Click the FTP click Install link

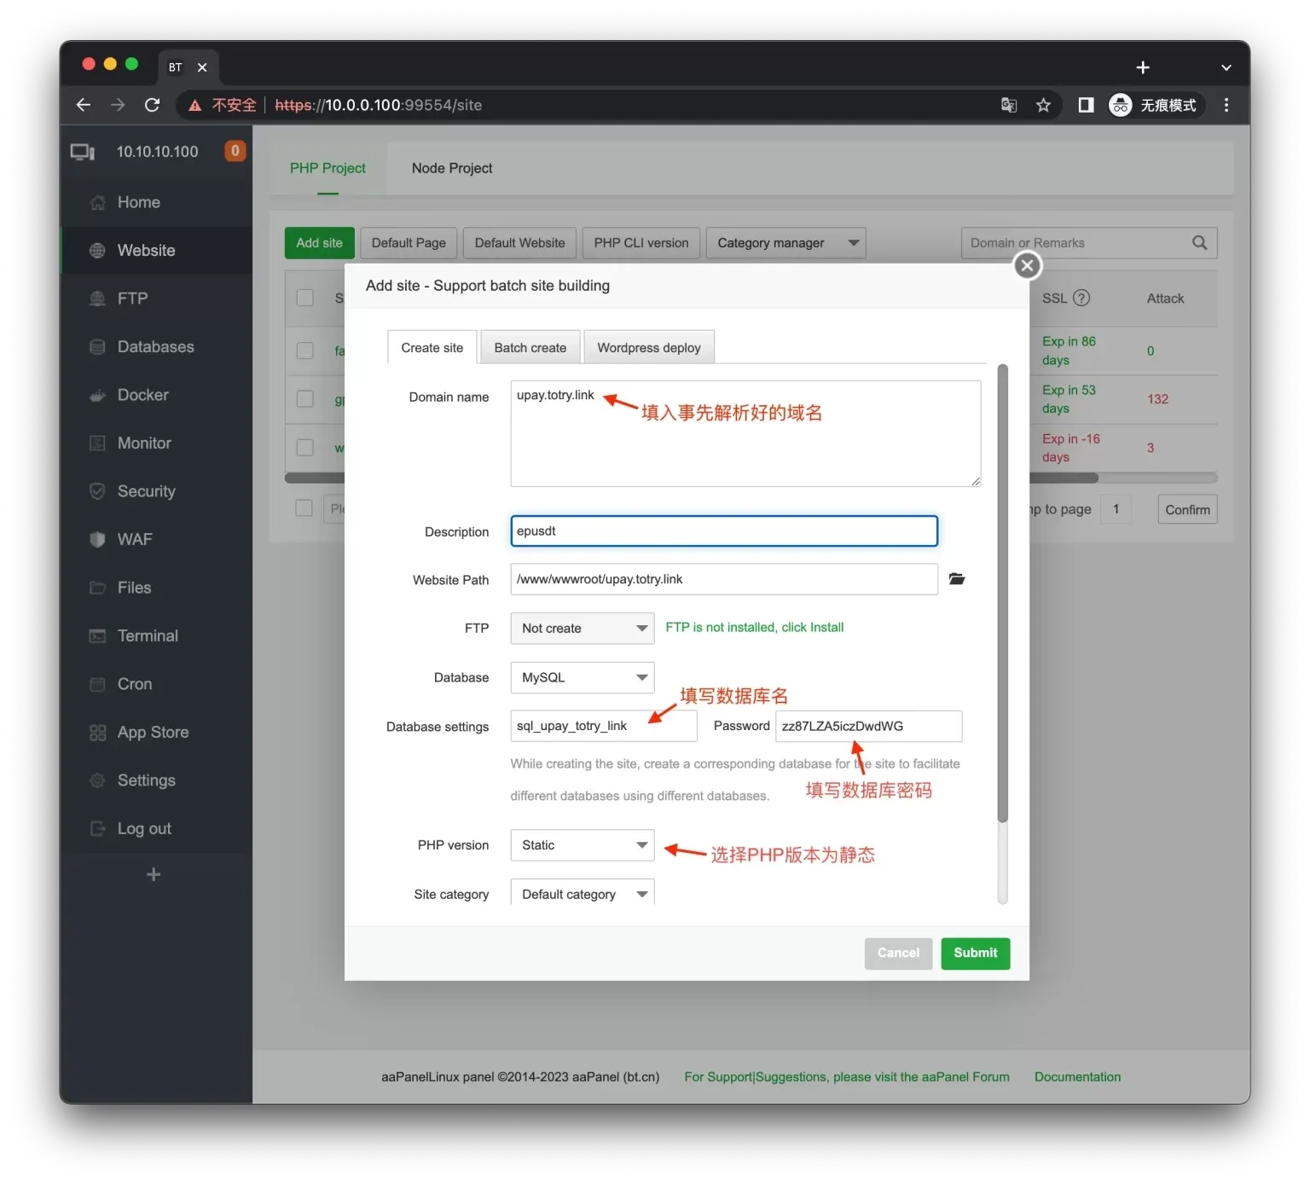point(813,628)
